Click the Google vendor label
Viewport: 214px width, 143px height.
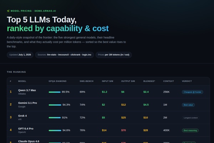click(22, 107)
